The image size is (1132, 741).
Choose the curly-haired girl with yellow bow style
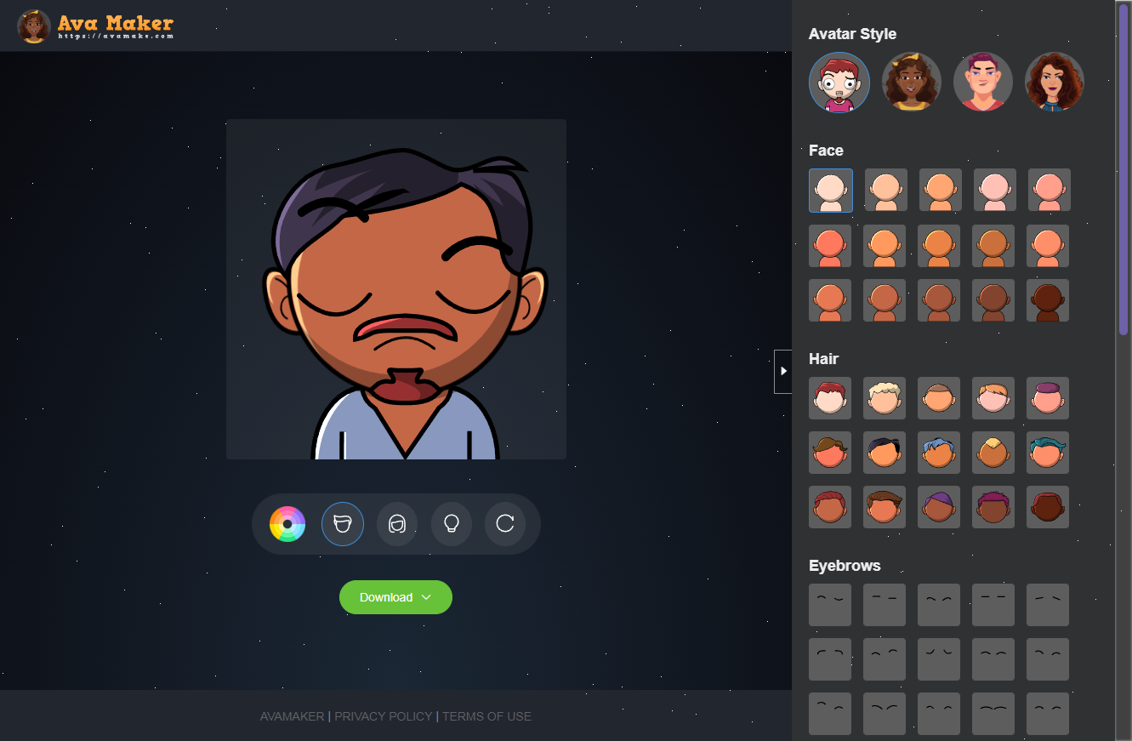click(912, 83)
